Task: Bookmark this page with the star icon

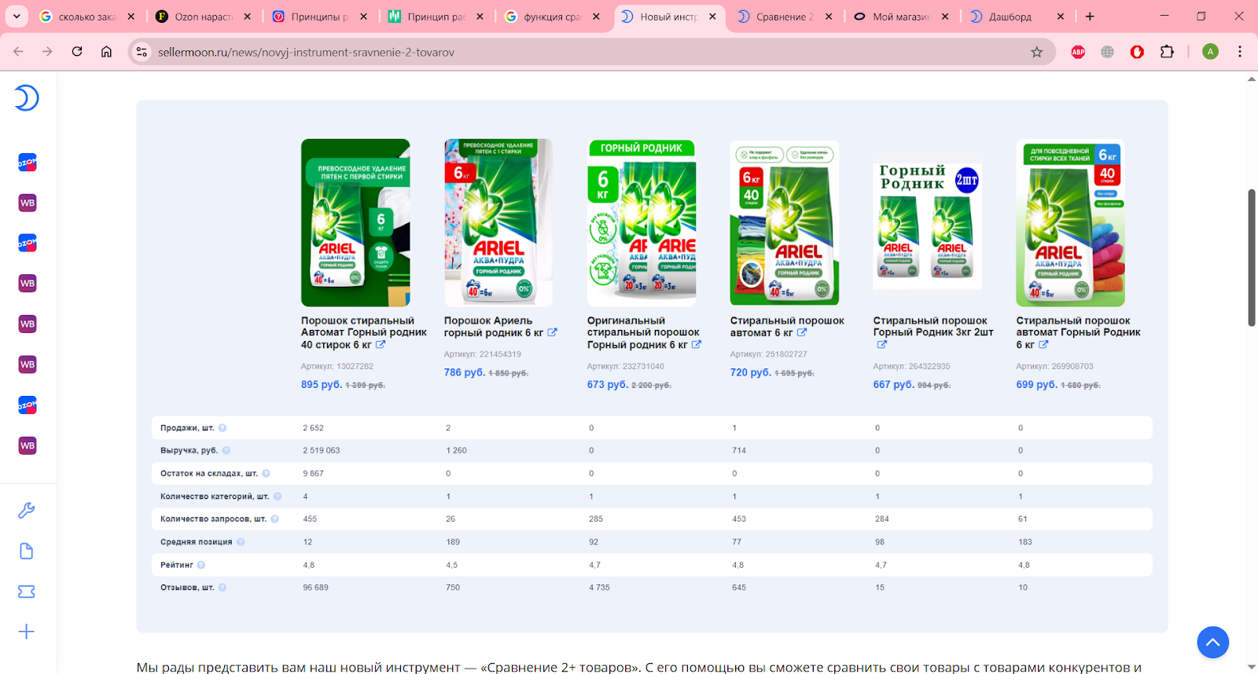Action: [x=1037, y=52]
